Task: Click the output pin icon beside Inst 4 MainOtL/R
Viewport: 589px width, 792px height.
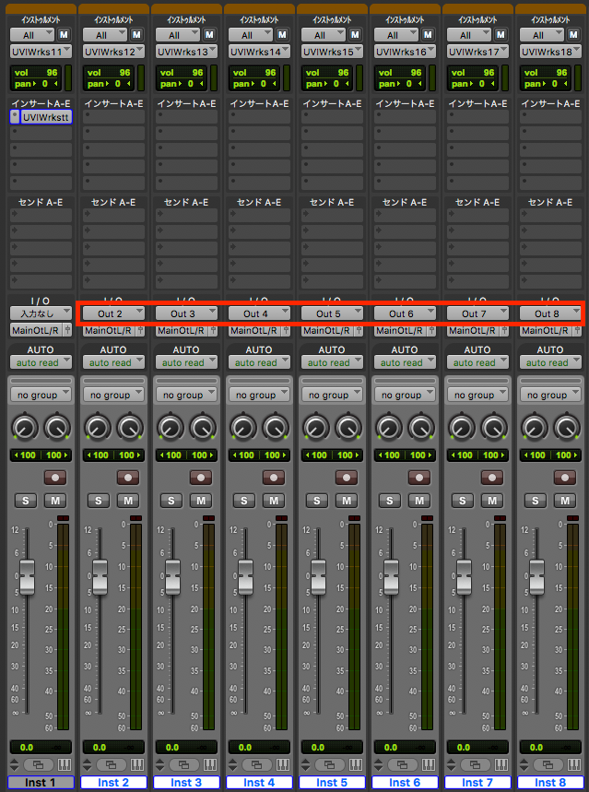Action: point(286,330)
